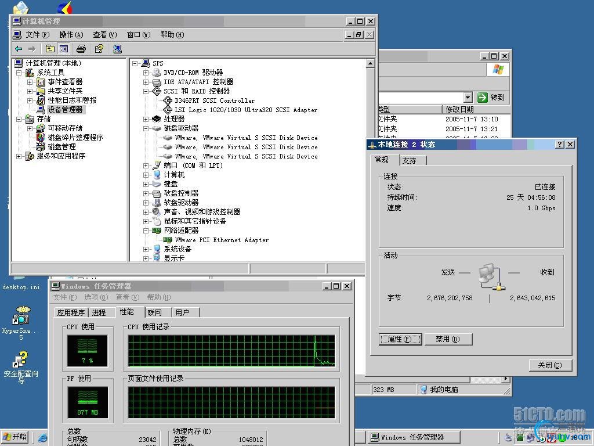Expand the IDE ATA/ATAPI 控制器 node
The height and width of the screenshot is (446, 594).
click(146, 82)
